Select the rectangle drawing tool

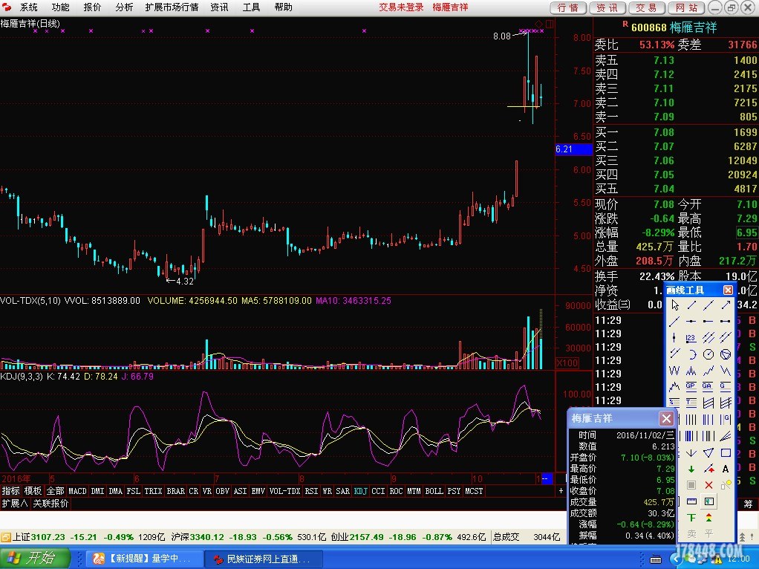pyautogui.click(x=725, y=453)
